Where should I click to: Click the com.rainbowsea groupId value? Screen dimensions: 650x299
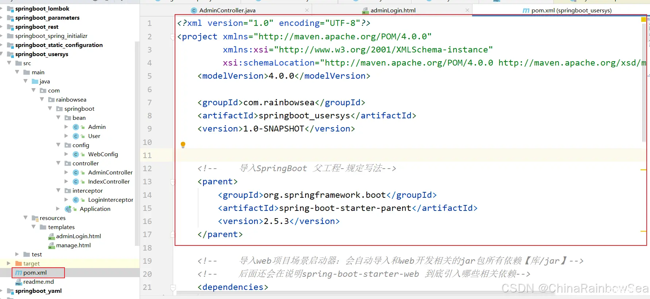(x=279, y=102)
